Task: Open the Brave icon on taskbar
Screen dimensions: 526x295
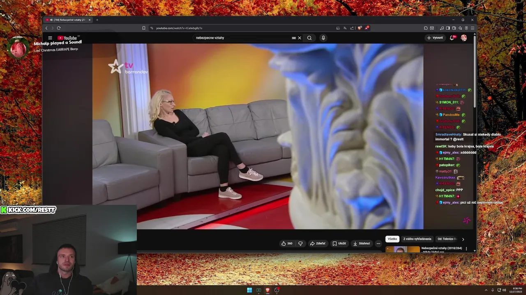Action: point(268,290)
